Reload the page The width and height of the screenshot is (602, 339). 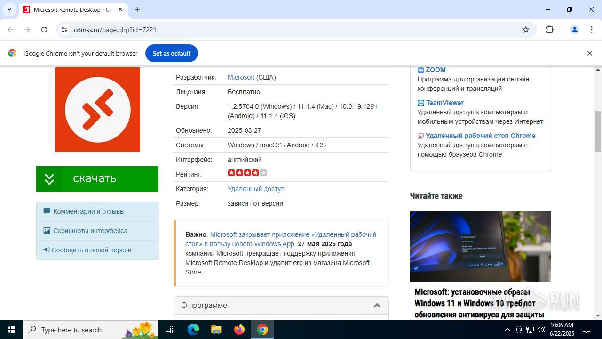point(44,30)
